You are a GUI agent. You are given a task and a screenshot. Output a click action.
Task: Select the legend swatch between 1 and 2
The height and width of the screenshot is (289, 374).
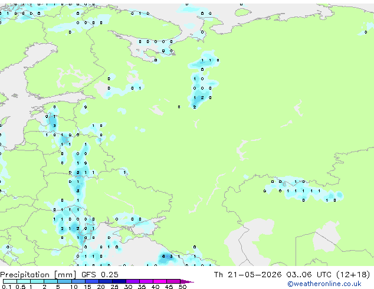coord(37,281)
